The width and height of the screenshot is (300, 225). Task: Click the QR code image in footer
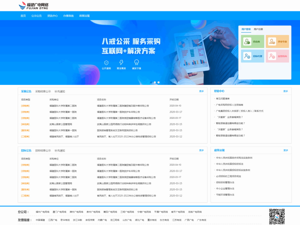click(x=277, y=216)
